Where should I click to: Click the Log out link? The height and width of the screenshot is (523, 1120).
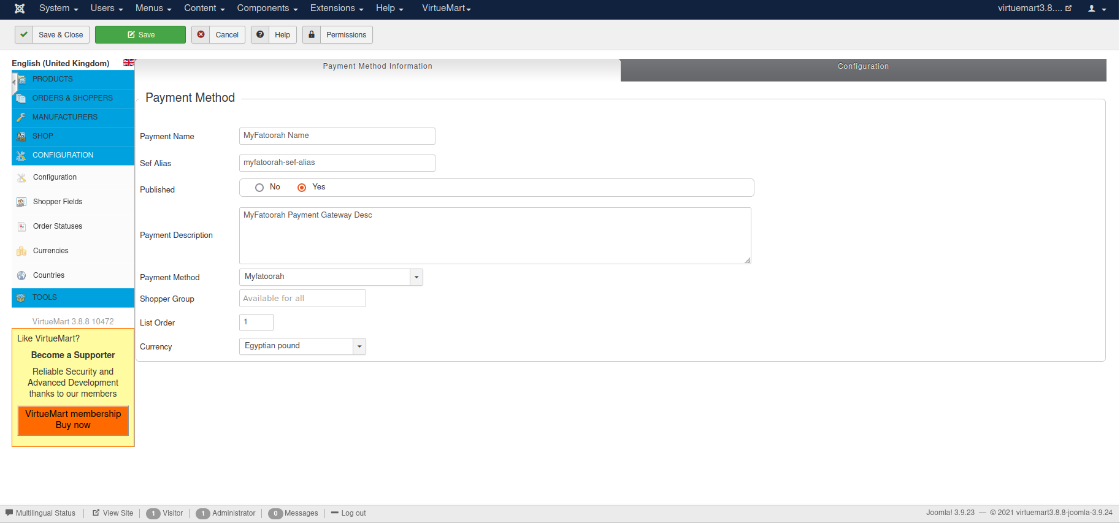(348, 513)
